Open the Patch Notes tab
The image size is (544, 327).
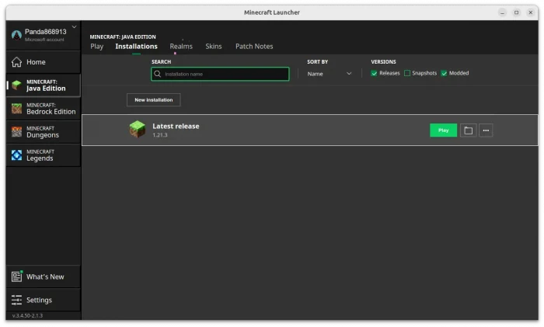254,47
